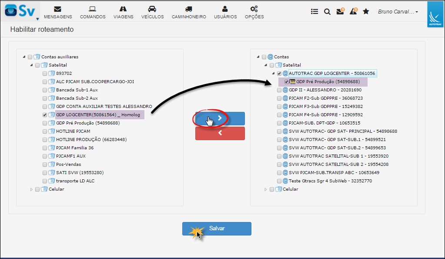Click the document icon beside left Celular

point(44,189)
